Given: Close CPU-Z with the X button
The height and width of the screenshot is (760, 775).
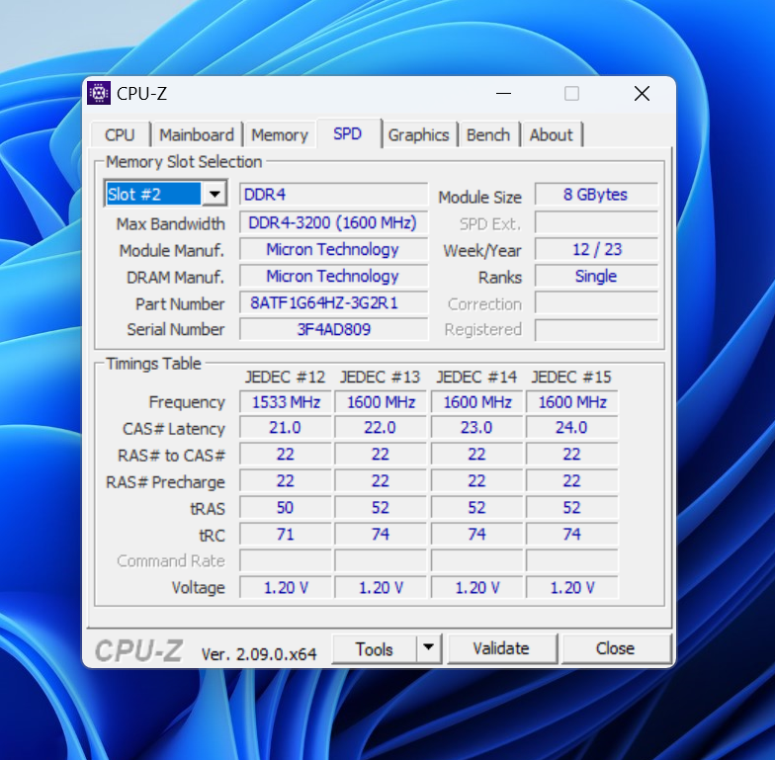Looking at the screenshot, I should [643, 93].
